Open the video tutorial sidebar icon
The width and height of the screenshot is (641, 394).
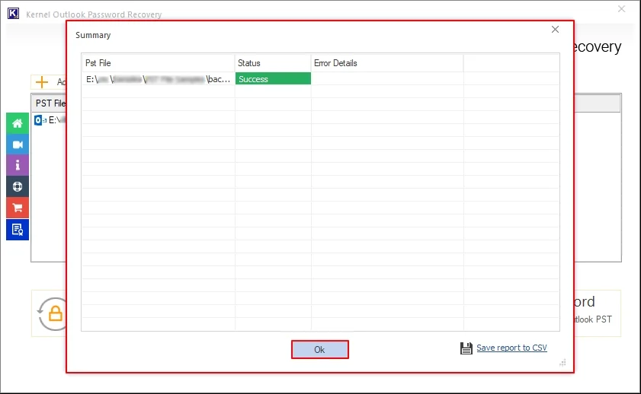(x=18, y=145)
